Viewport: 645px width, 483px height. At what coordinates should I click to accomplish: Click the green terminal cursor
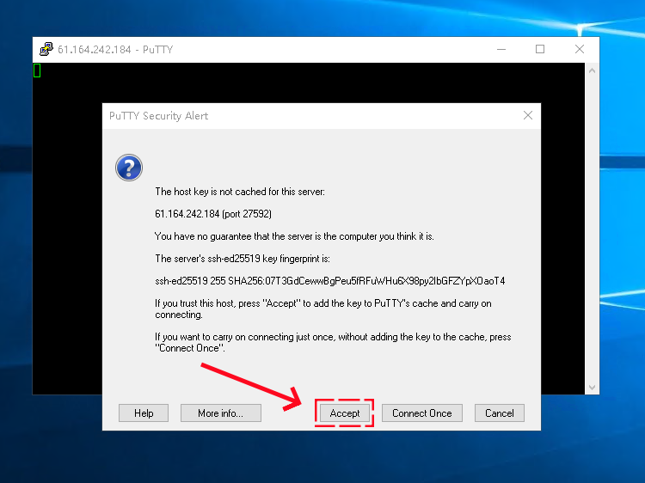coord(37,70)
